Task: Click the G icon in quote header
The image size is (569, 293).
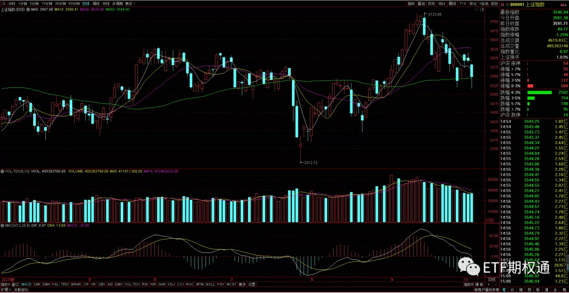Action: (502, 4)
